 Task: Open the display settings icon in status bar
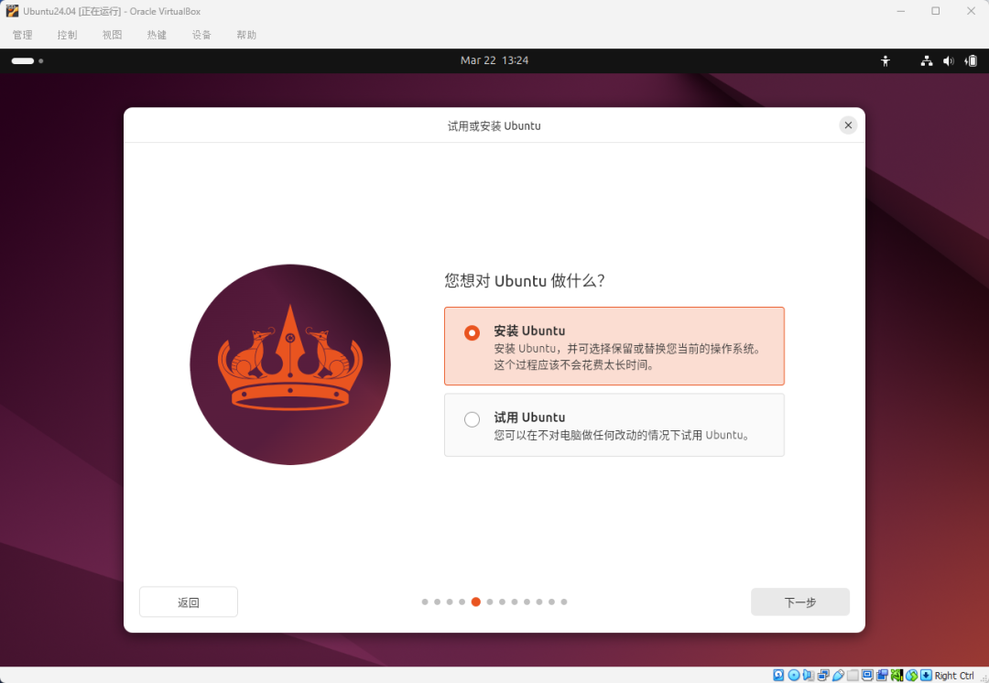[868, 676]
